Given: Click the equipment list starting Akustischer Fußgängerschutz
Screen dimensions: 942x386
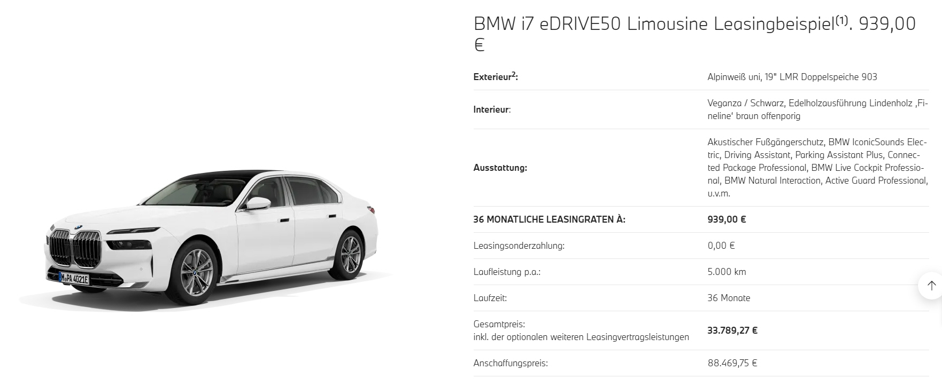Looking at the screenshot, I should pyautogui.click(x=817, y=168).
